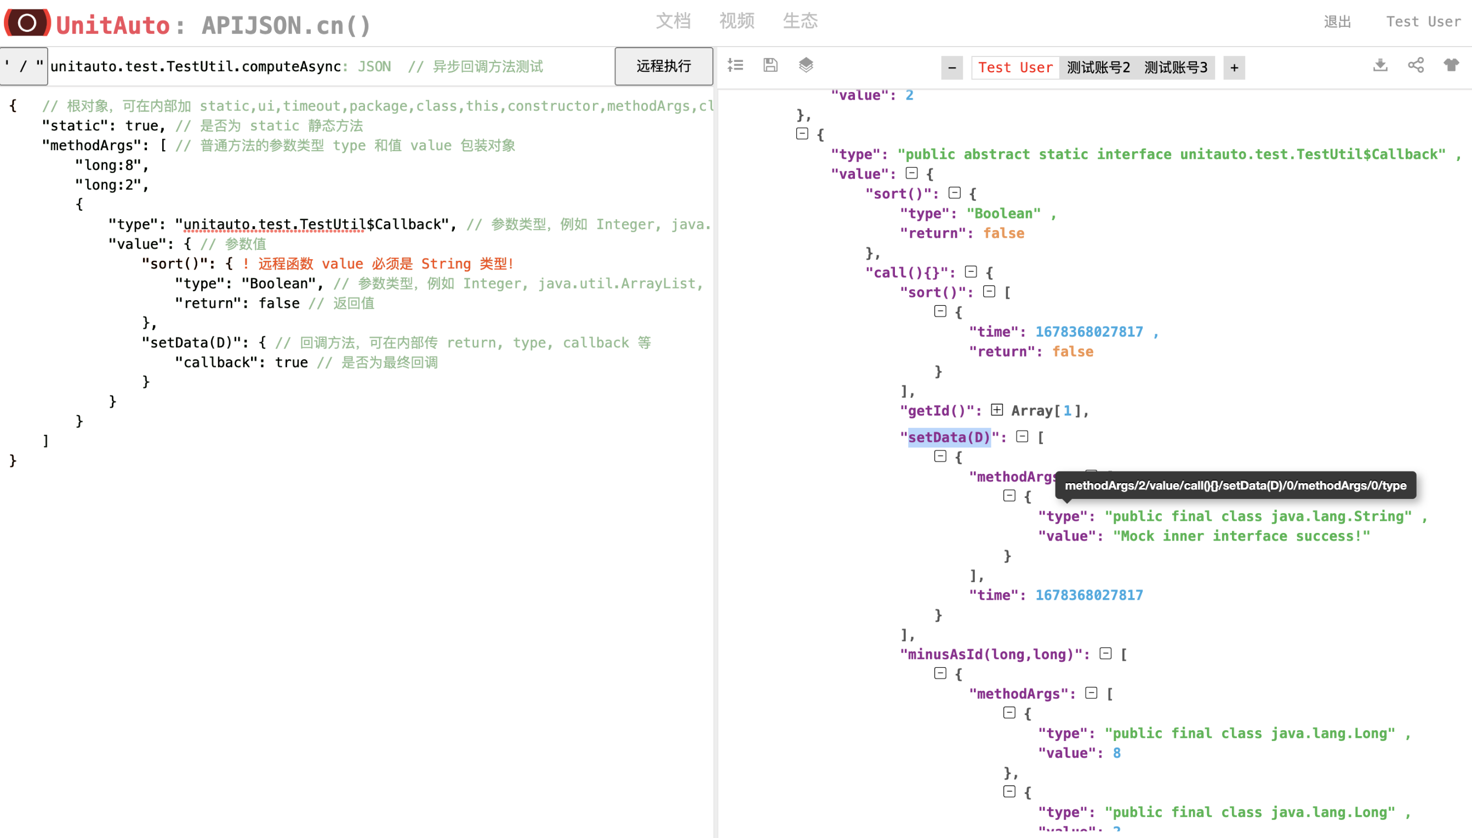This screenshot has width=1472, height=838.
Task: Open the list/outline view icon
Action: [735, 65]
